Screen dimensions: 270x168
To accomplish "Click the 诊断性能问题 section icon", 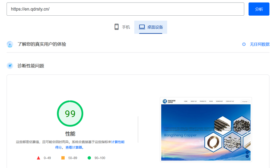I will click(x=10, y=66).
